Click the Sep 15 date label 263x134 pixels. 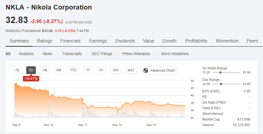pyautogui.click(x=151, y=125)
